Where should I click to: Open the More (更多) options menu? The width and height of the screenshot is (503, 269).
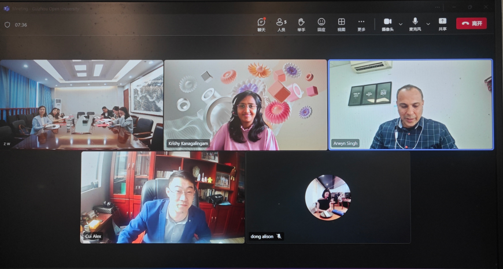361,23
